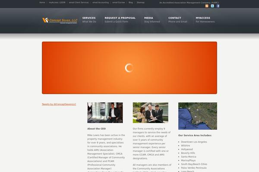Click South Bay/Beach Cities list item
259x172 pixels.
coord(194,164)
